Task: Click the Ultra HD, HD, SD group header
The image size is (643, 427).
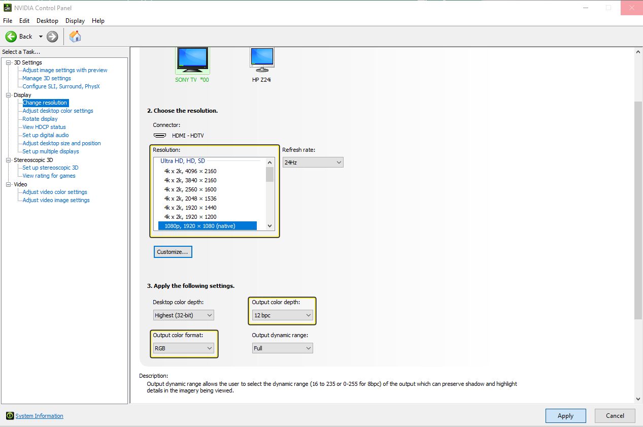Action: [183, 161]
